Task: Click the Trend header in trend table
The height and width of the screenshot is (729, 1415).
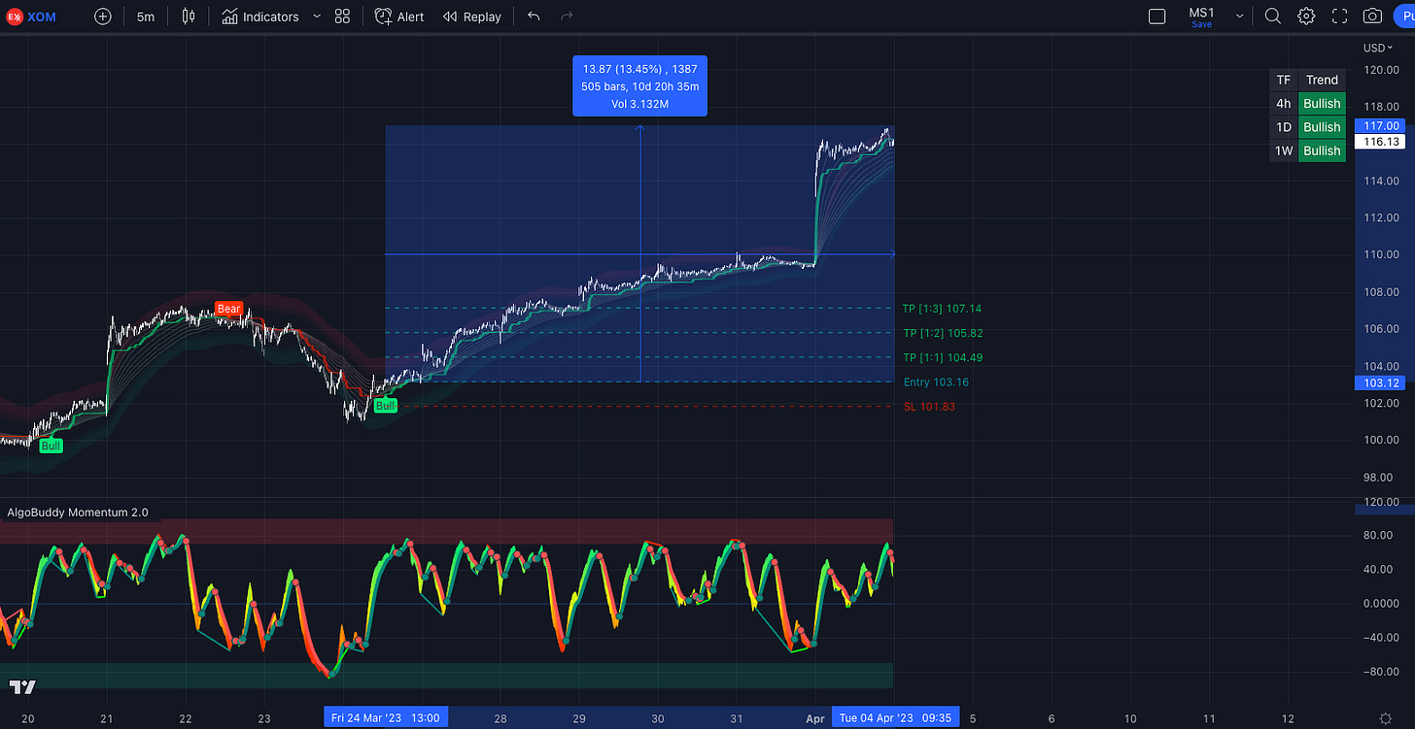Action: (1322, 81)
